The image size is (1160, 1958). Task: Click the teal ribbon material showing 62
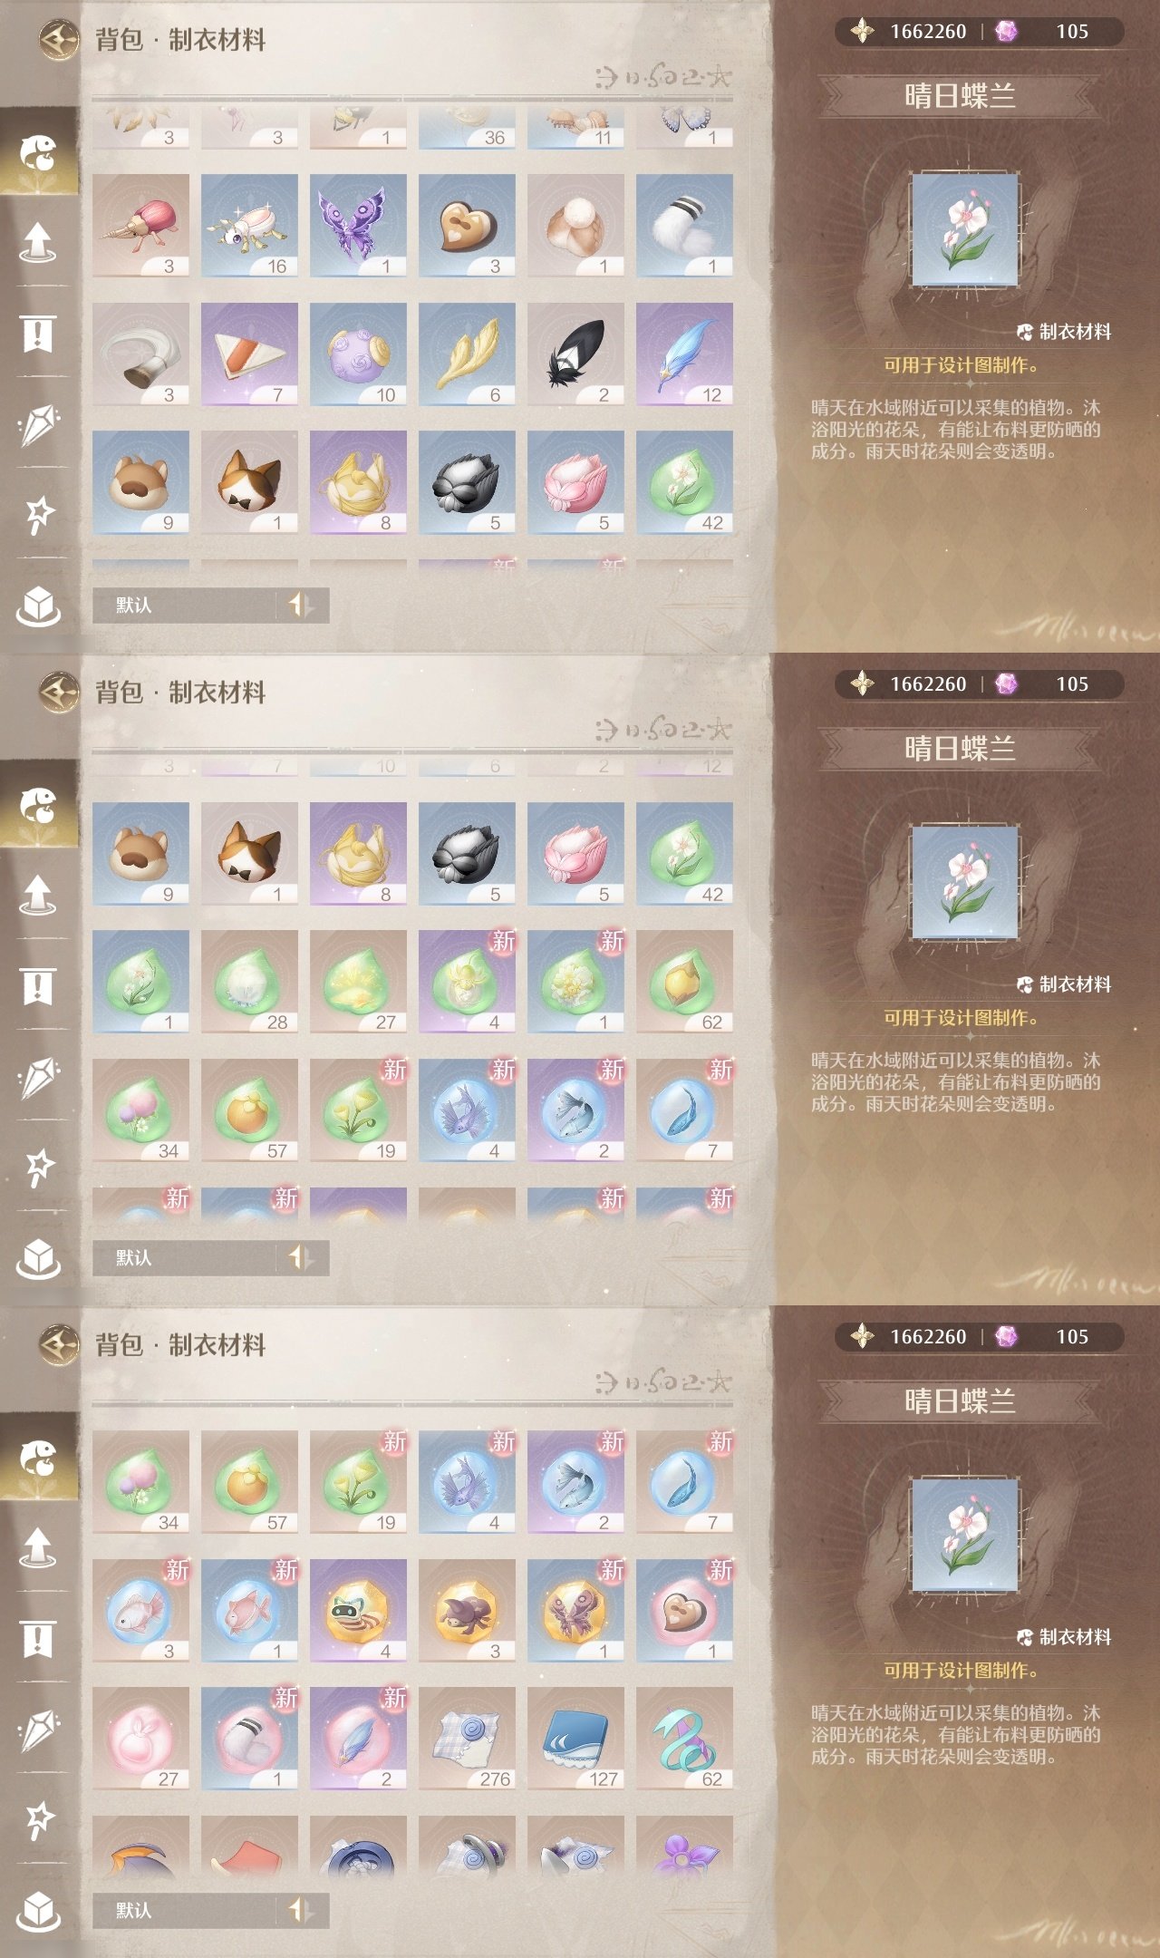click(684, 1739)
